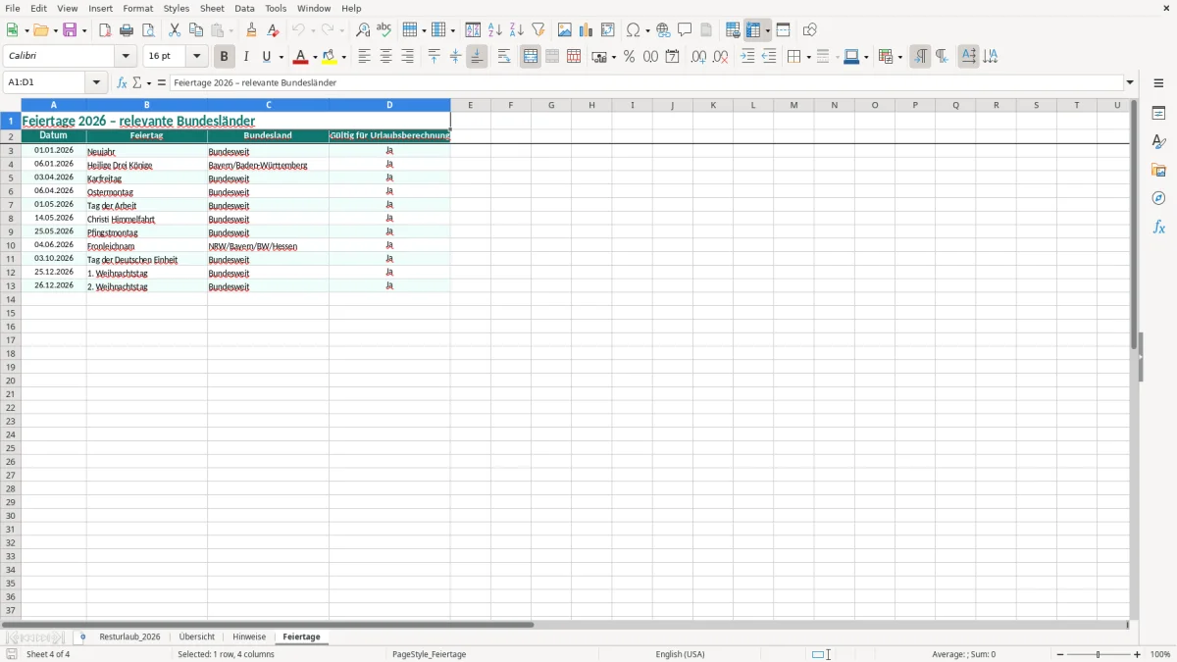1177x662 pixels.
Task: Switch to the Resturlaub_2026 sheet tab
Action: point(129,637)
